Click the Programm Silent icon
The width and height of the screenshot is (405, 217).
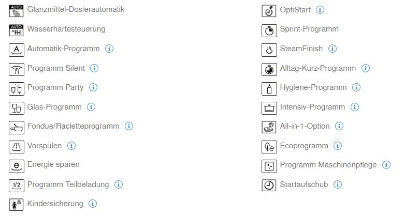coord(17,69)
